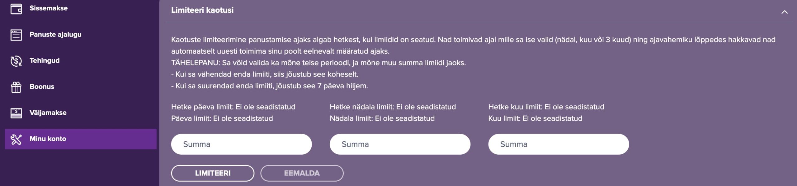The width and height of the screenshot is (797, 186).
Task: Focus the daily limit Summa field
Action: click(241, 144)
